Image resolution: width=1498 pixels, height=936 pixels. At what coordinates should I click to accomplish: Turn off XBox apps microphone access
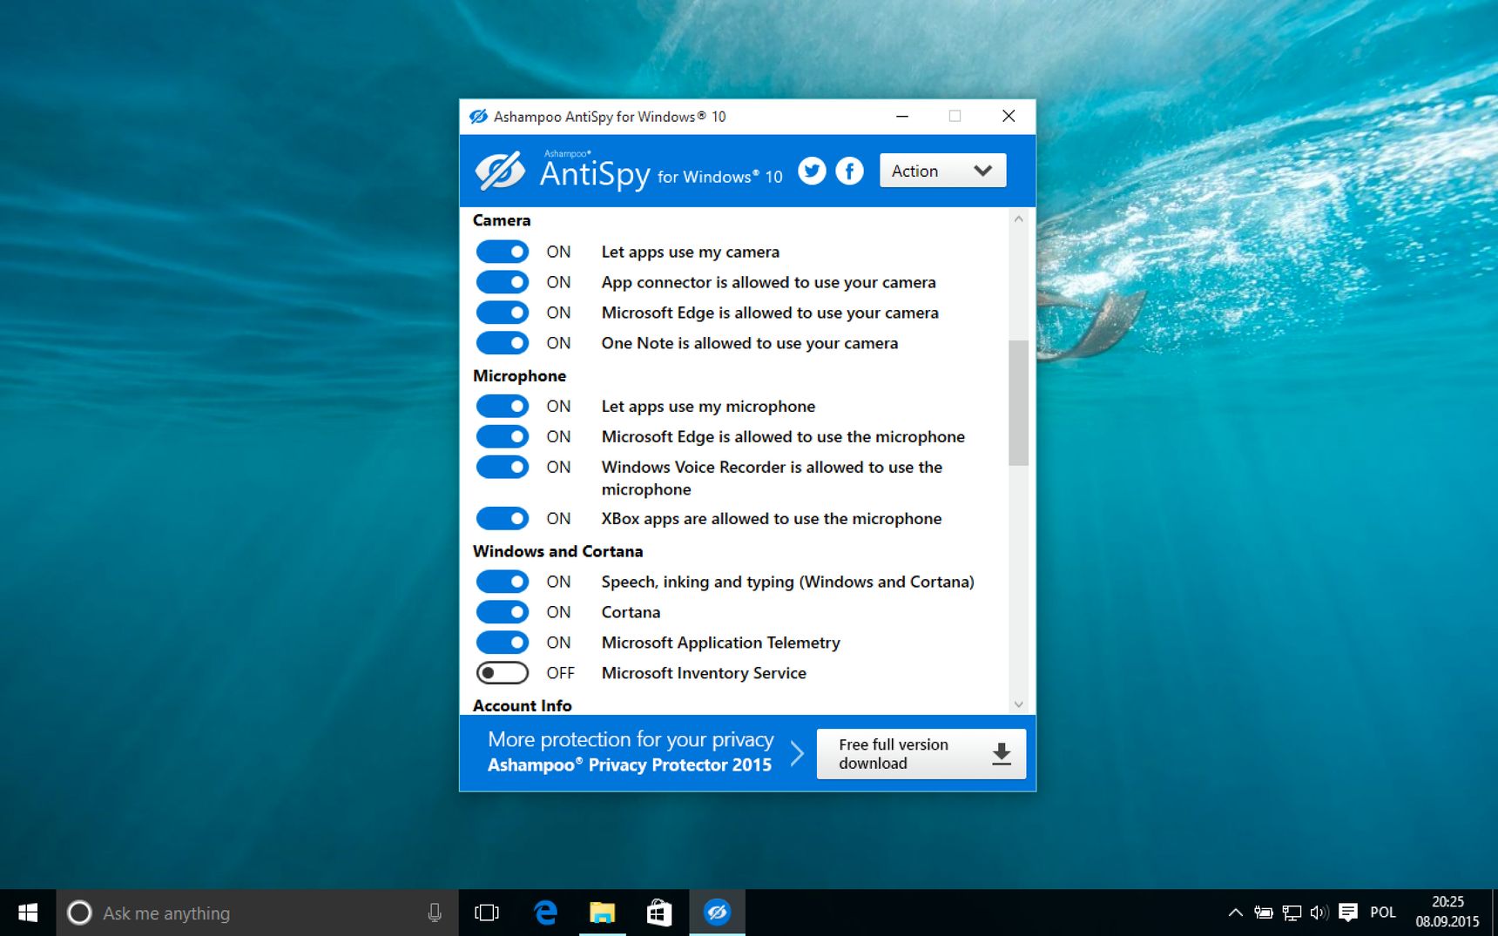pyautogui.click(x=503, y=518)
